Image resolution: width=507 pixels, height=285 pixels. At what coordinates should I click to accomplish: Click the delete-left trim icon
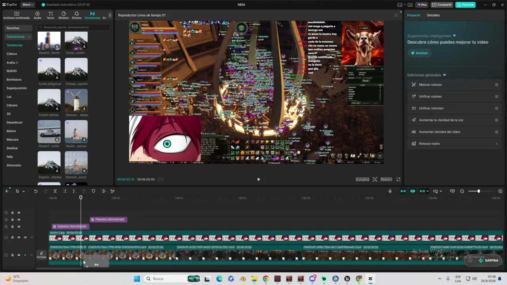tap(65, 191)
